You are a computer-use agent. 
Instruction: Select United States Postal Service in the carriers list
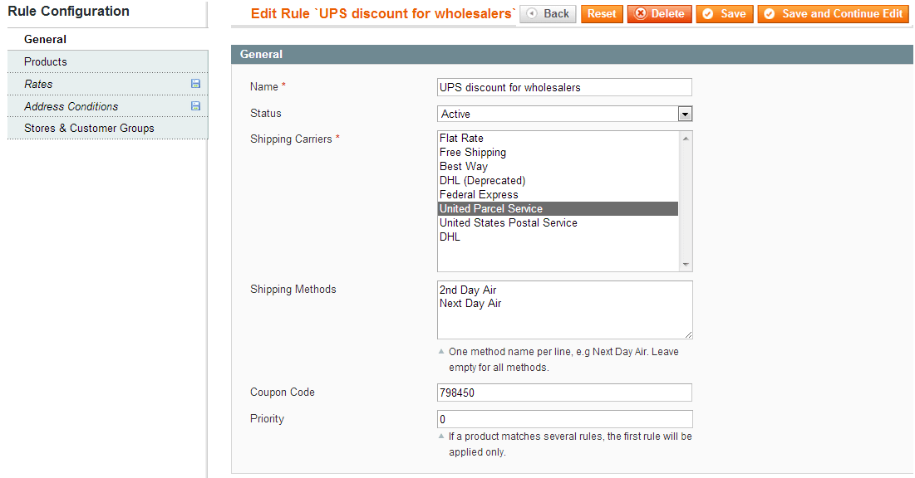[x=508, y=222]
